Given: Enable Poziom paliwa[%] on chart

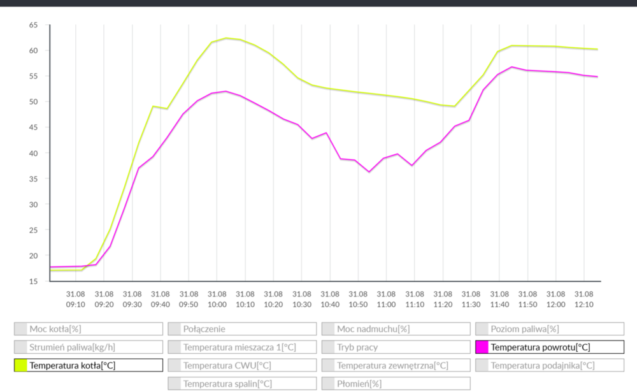Looking at the screenshot, I should coord(550,329).
